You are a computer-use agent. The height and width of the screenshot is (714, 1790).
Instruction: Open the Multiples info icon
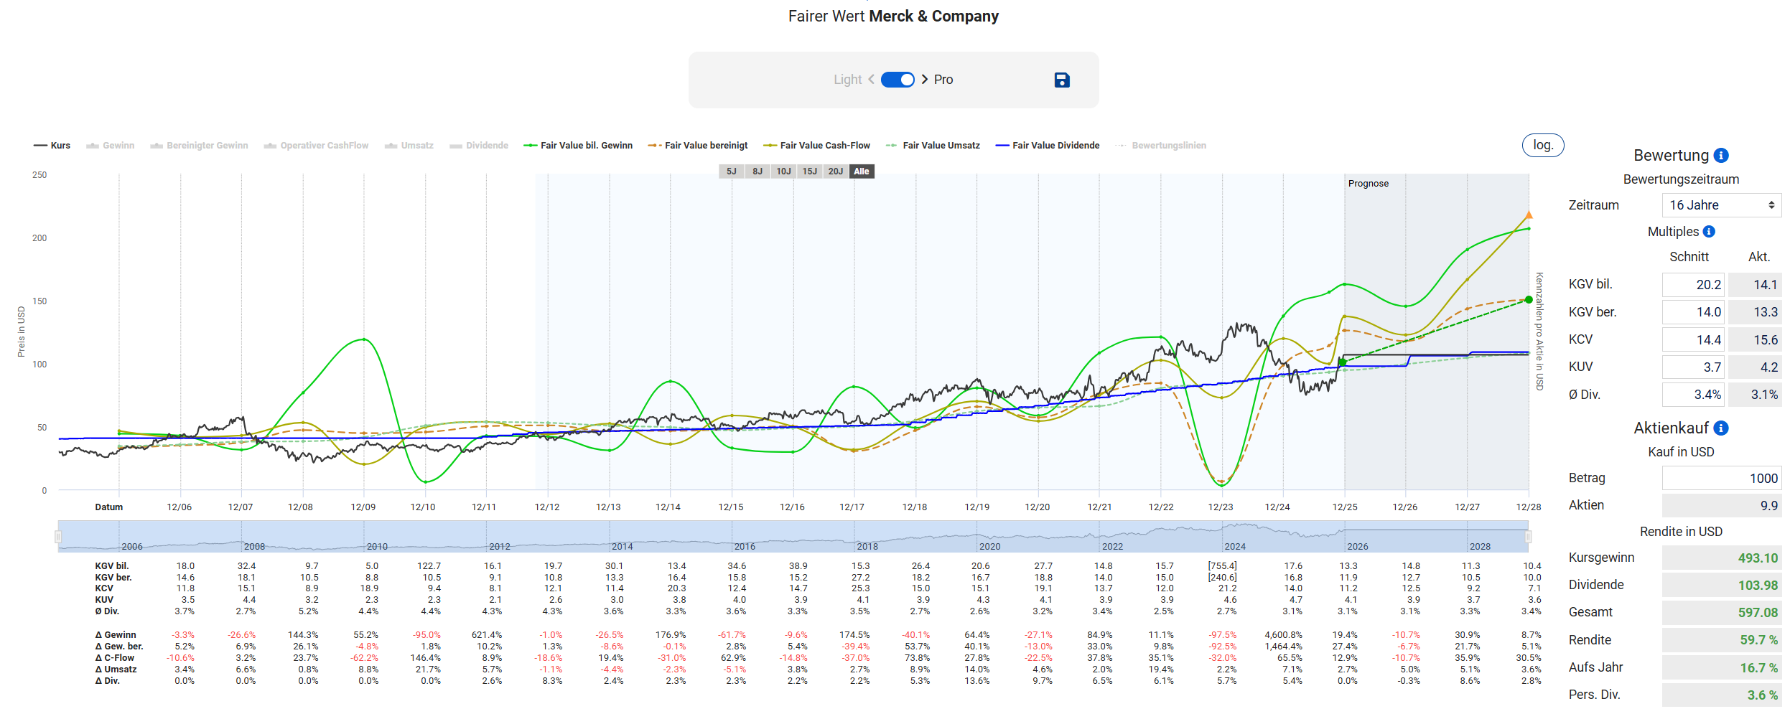pos(1710,232)
